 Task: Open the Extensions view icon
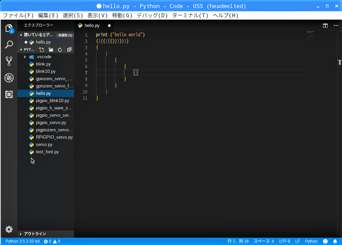click(9, 94)
